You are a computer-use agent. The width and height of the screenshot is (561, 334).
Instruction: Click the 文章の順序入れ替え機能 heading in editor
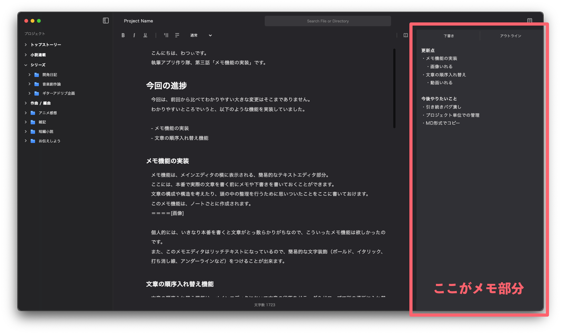[x=180, y=284]
